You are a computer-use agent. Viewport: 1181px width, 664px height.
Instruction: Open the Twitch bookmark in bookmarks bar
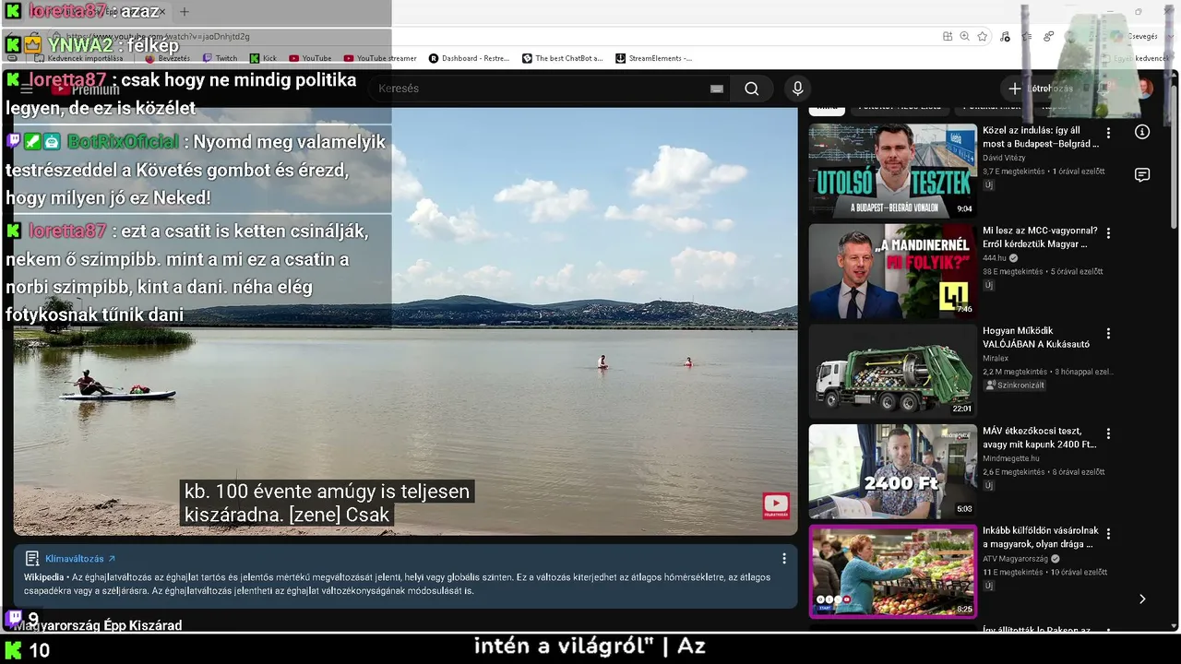220,58
